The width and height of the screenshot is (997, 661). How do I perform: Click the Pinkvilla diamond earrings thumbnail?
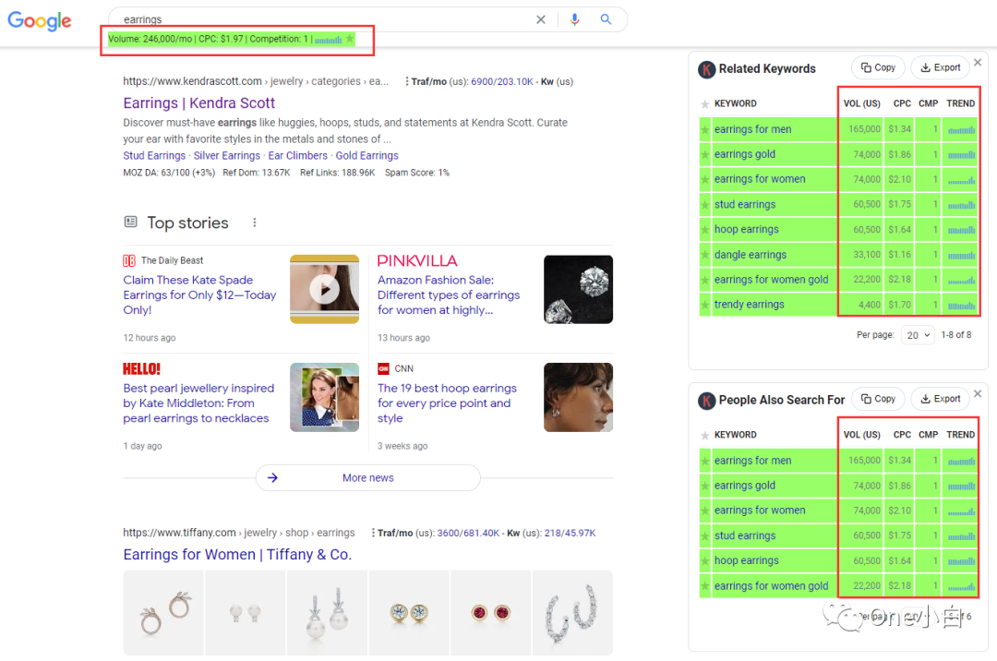[578, 289]
